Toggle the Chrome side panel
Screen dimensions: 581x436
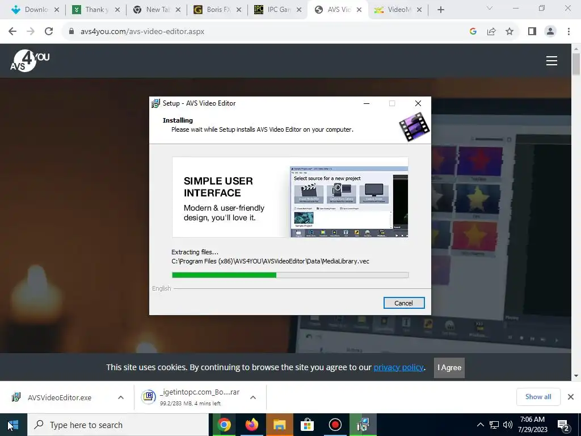(x=532, y=32)
